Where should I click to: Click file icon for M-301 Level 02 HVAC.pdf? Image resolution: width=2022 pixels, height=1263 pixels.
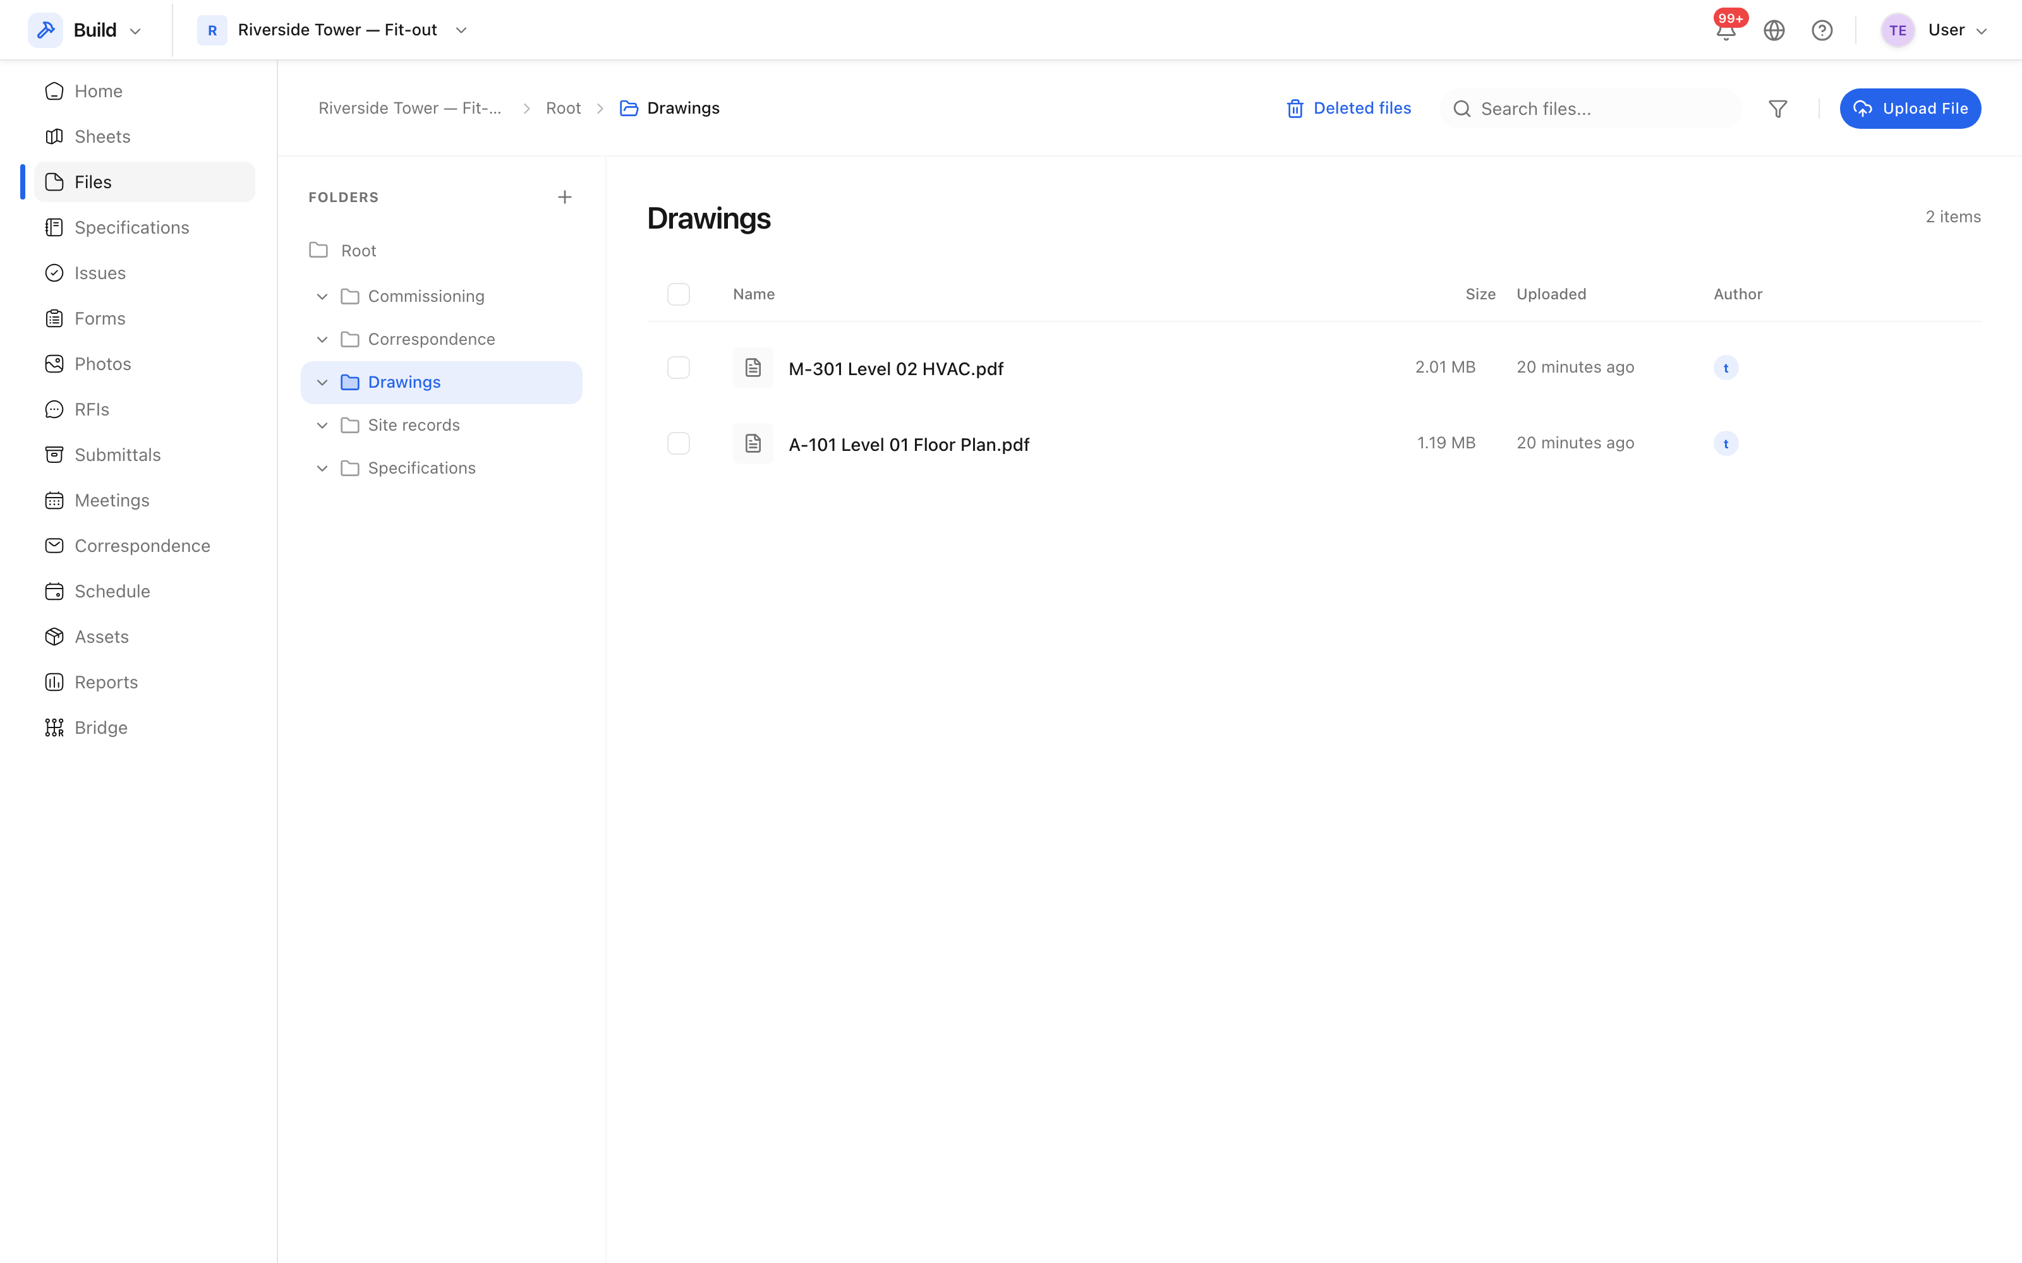pyautogui.click(x=753, y=368)
